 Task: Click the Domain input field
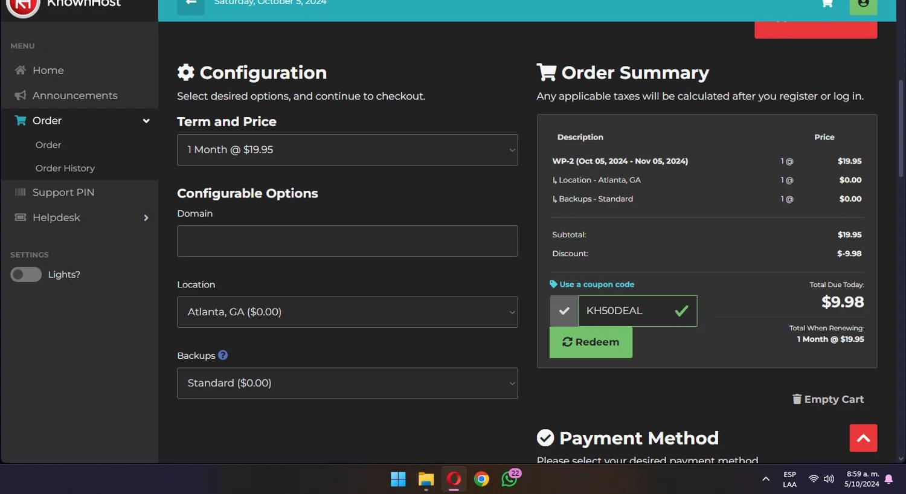(x=347, y=241)
